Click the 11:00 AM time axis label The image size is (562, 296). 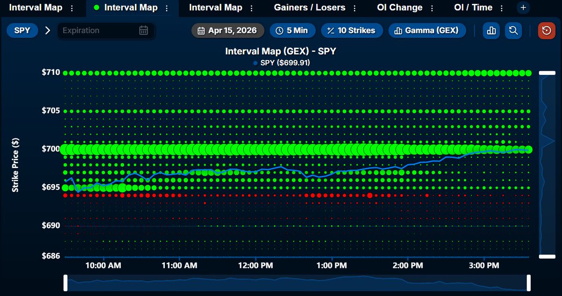pyautogui.click(x=179, y=266)
